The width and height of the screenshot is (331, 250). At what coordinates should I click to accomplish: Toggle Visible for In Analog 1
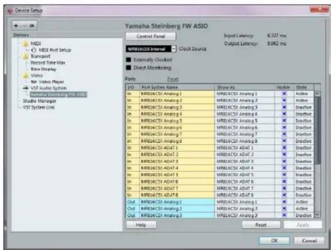tap(284, 94)
